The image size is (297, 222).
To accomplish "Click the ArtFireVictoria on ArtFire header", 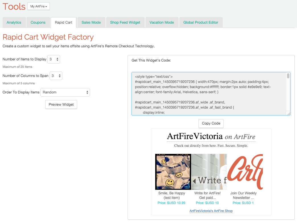I will tap(211, 136).
